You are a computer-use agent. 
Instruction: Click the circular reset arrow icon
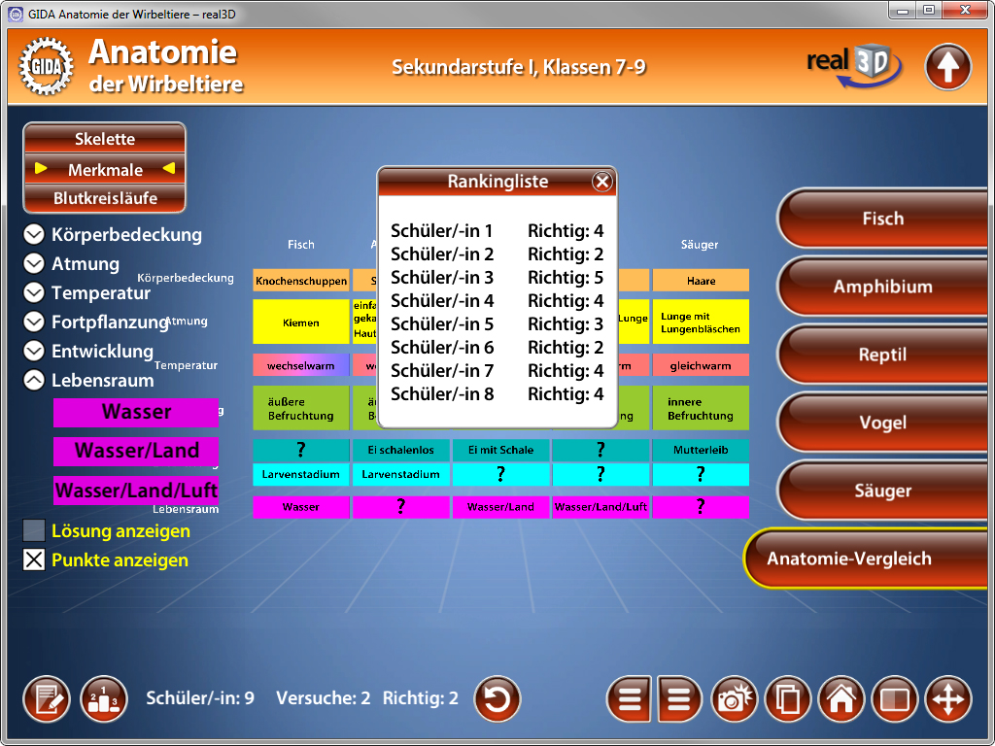point(497,698)
